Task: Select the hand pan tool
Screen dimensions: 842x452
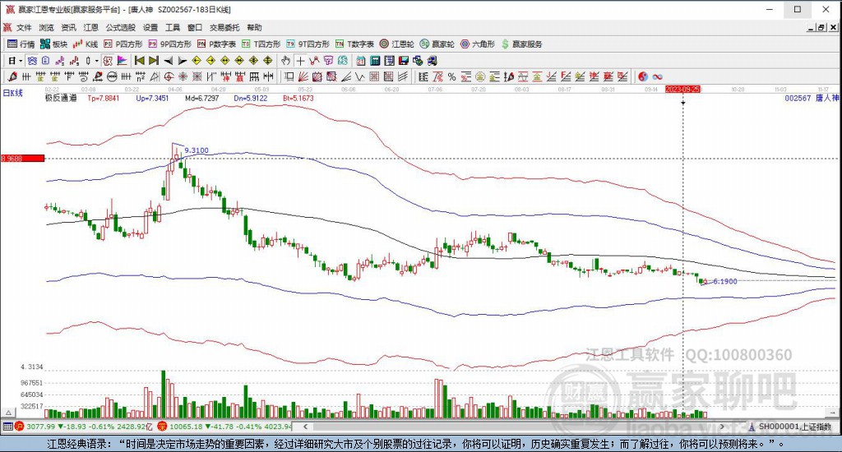Action: pos(285,61)
